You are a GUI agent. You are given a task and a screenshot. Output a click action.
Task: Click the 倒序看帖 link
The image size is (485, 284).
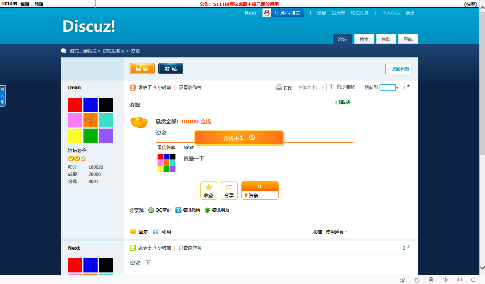coord(346,87)
